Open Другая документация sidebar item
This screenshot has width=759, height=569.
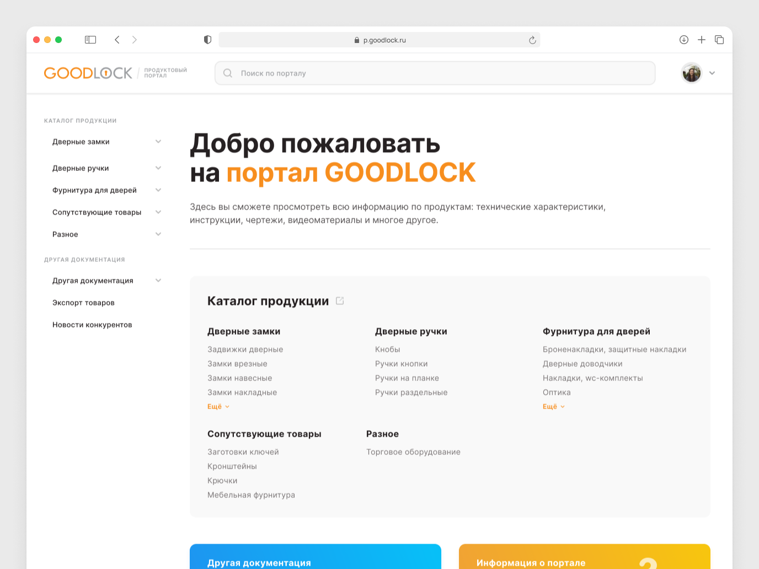click(x=93, y=281)
